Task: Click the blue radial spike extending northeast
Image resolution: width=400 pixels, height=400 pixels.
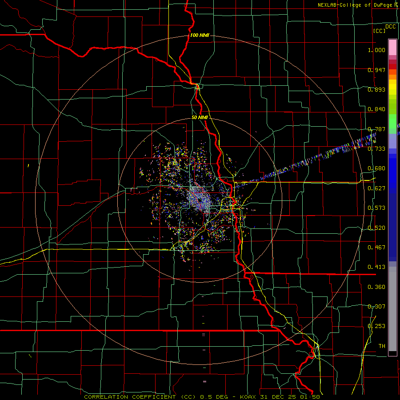Action: click(305, 161)
